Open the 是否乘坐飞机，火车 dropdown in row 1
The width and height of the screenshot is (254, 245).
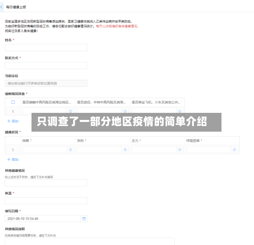click(x=180, y=111)
